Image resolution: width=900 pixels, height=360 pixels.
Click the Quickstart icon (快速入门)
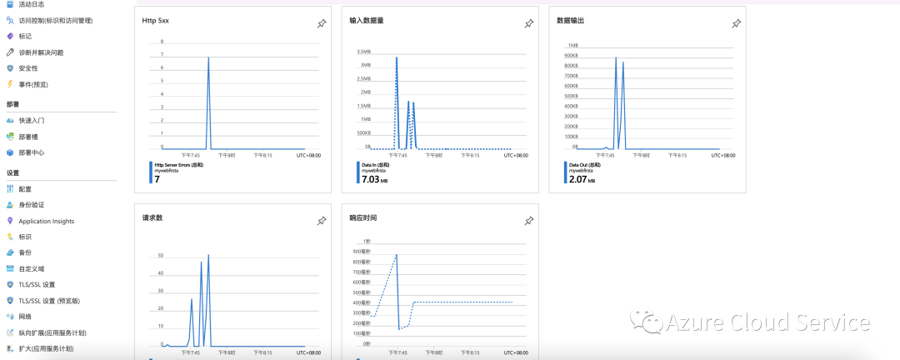point(10,121)
